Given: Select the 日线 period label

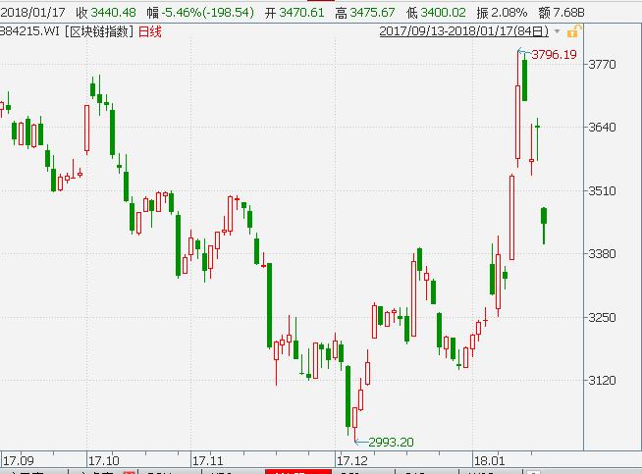Looking at the screenshot, I should 150,32.
